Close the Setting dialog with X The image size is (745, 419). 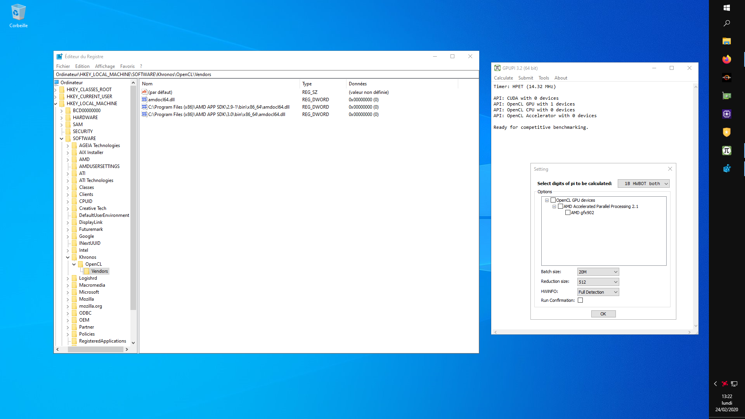pyautogui.click(x=670, y=169)
